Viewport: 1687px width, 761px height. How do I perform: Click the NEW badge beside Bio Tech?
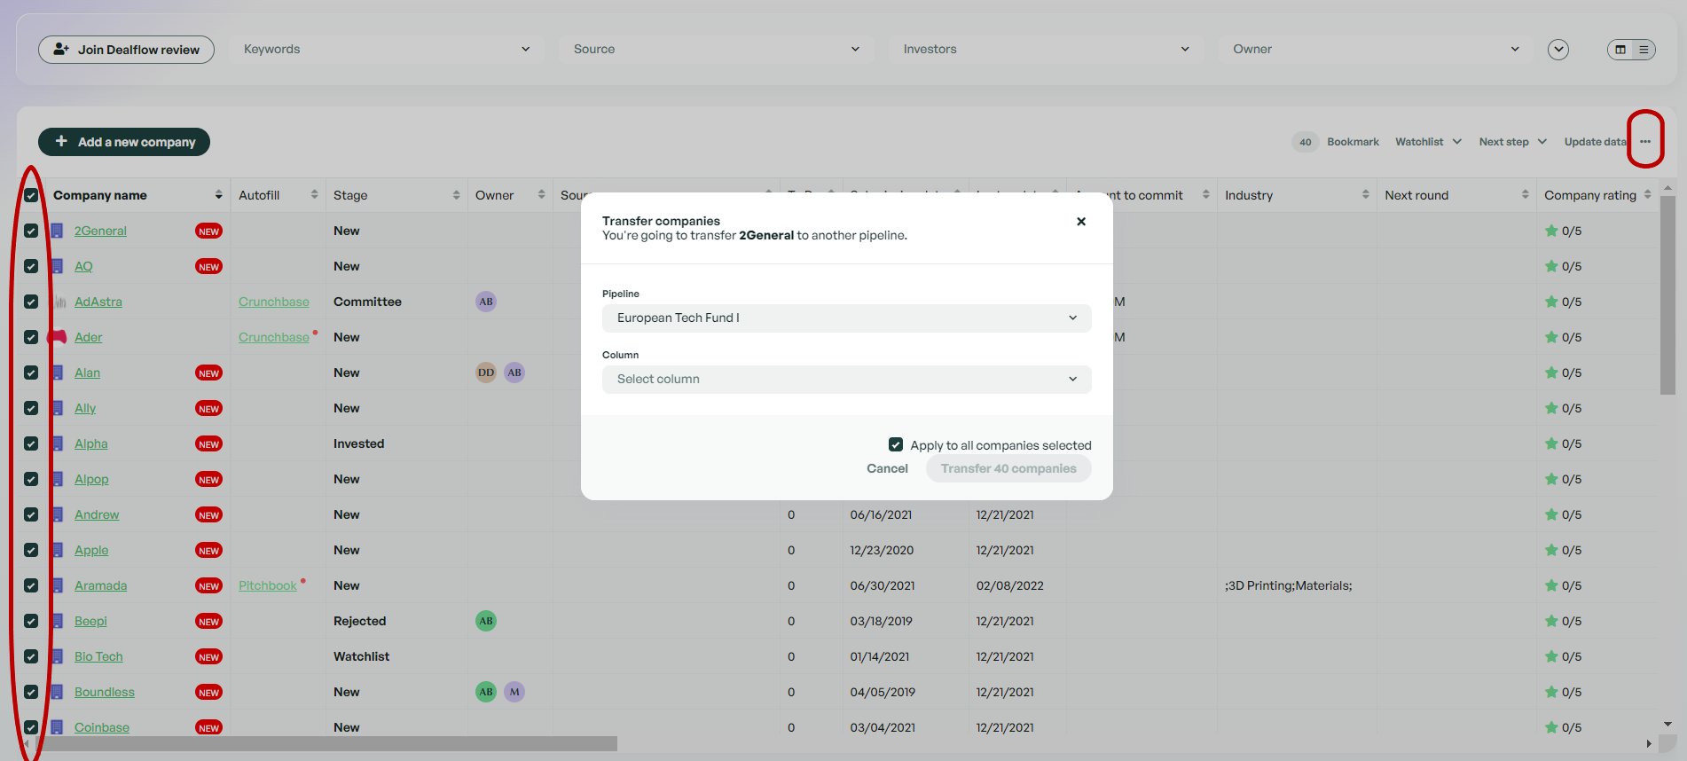click(x=209, y=657)
